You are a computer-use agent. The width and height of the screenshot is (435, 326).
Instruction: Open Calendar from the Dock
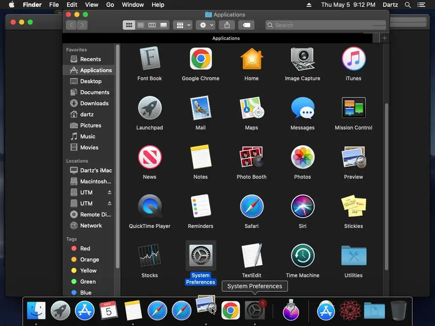(x=109, y=310)
